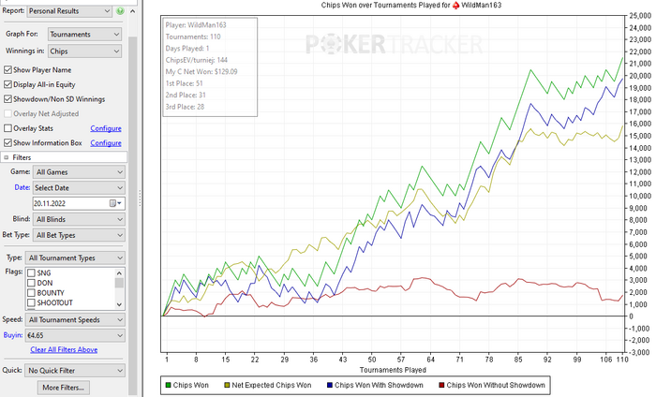Click the green Chips Won legend swatch
Screen dimensions: 656x397
[168, 385]
